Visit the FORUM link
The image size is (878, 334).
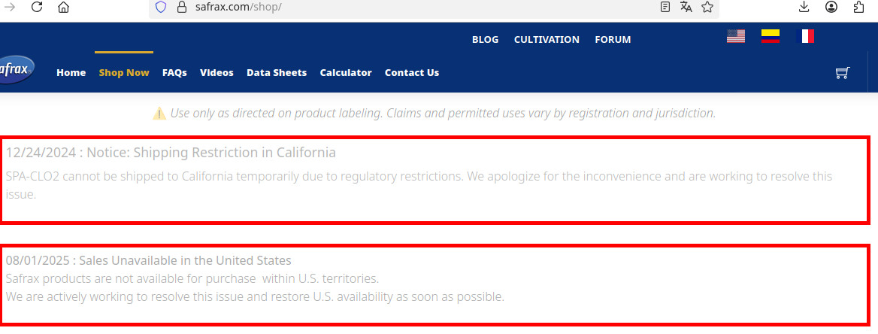coord(613,40)
